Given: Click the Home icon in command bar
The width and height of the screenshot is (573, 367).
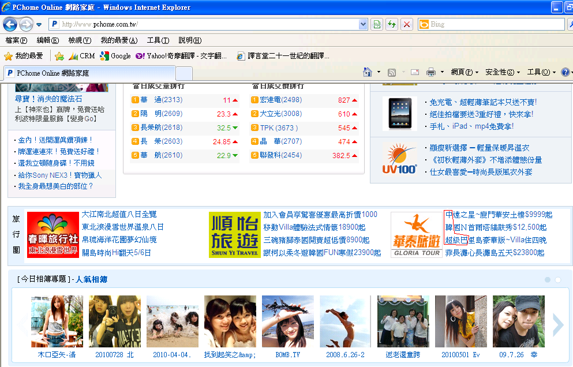Looking at the screenshot, I should click(367, 72).
